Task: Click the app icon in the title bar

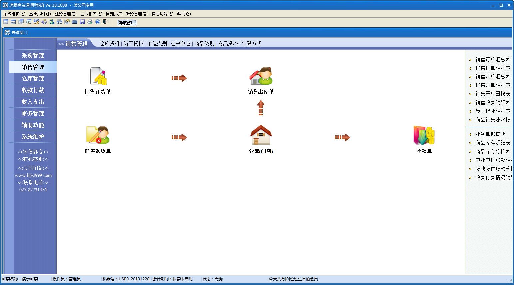Action: pyautogui.click(x=5, y=5)
